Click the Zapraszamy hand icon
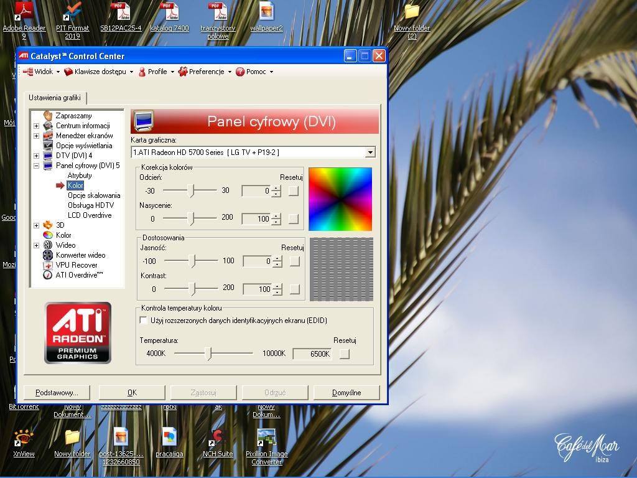Screen dimensions: 637x478 coord(48,116)
